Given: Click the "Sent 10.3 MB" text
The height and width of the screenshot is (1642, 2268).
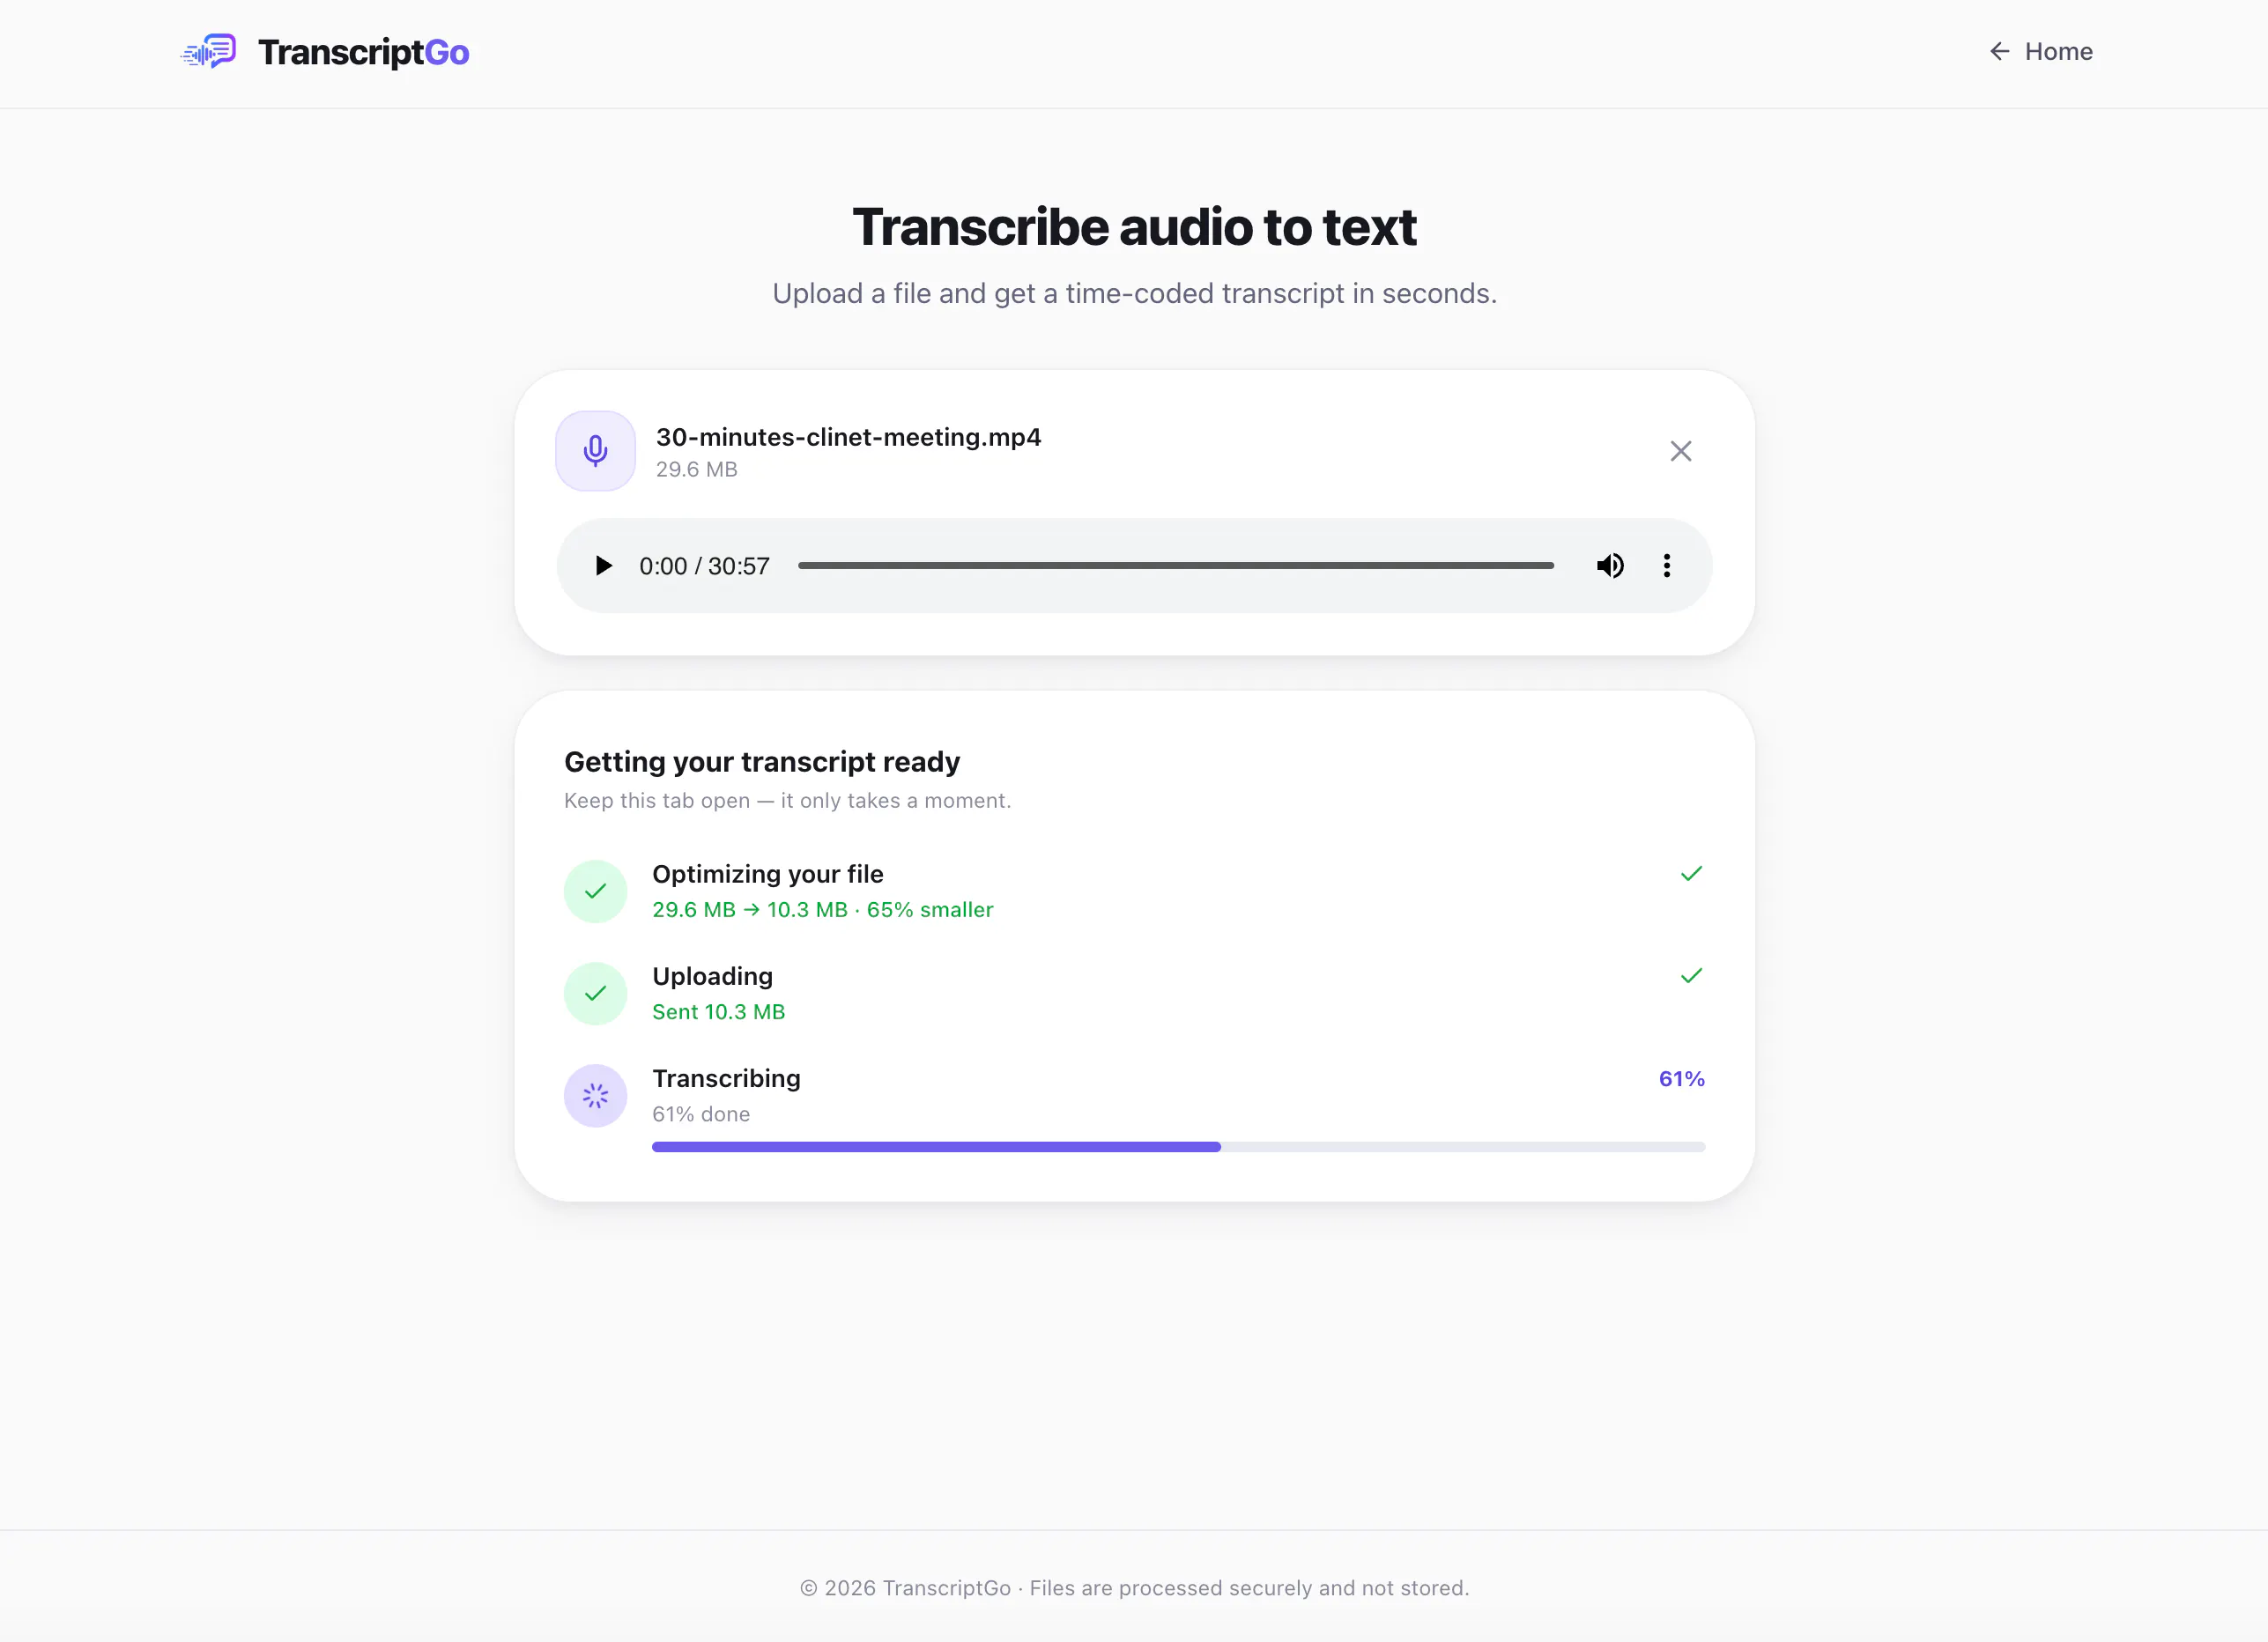Looking at the screenshot, I should point(718,1012).
